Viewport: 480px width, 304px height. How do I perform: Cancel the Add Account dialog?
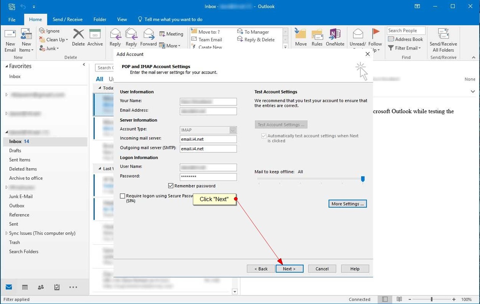coord(322,269)
